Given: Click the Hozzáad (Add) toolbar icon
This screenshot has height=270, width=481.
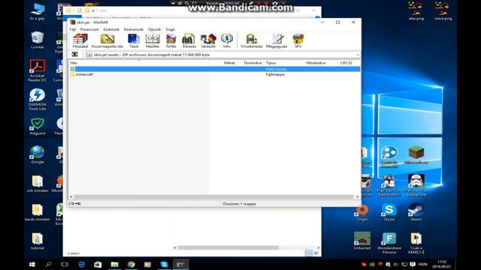Looking at the screenshot, I should tap(80, 40).
